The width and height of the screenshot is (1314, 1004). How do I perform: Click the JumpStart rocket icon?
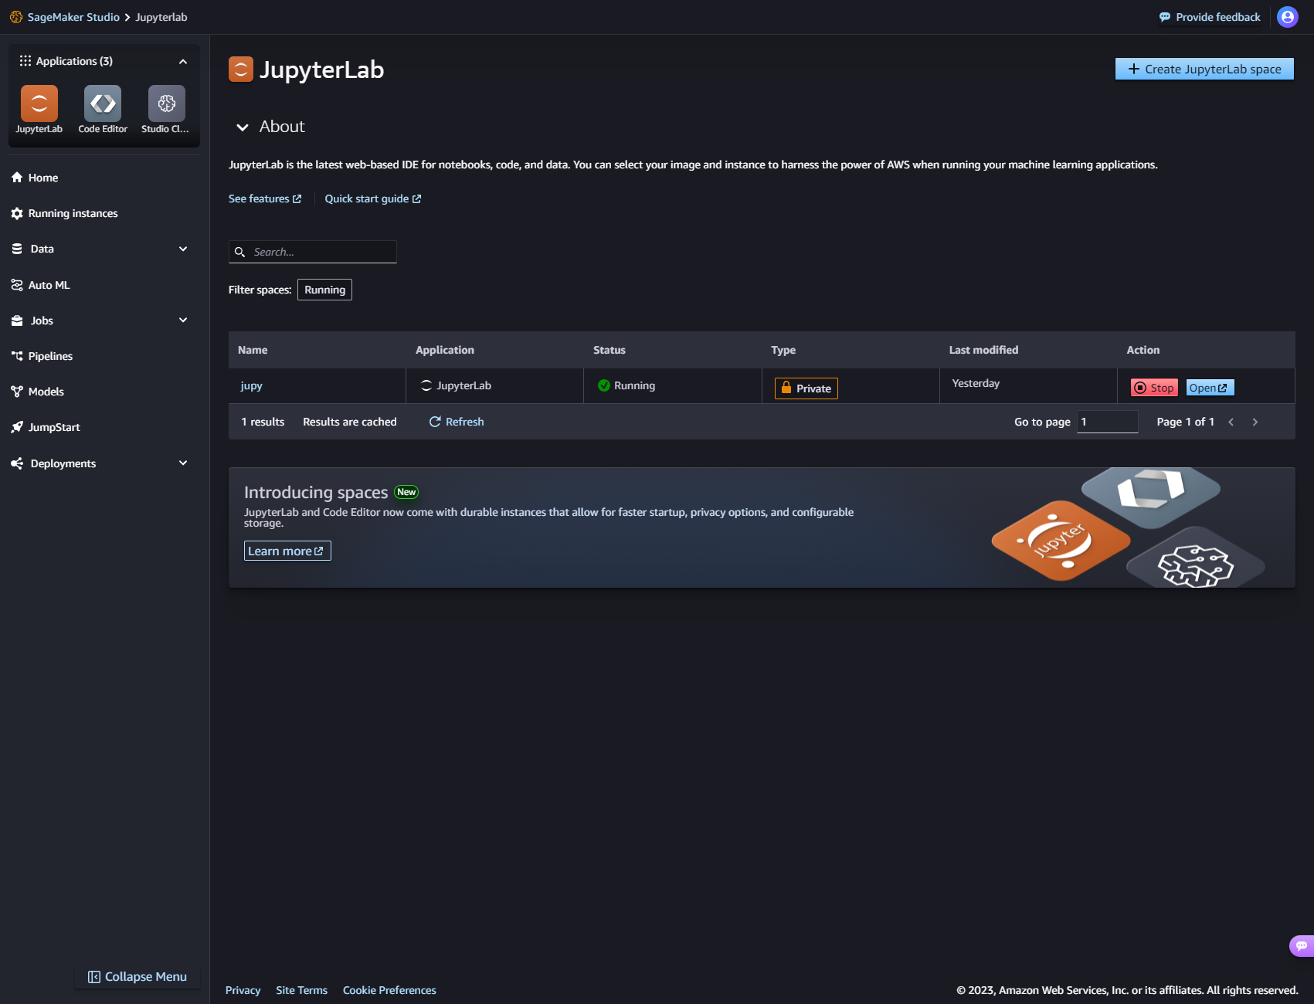point(17,427)
